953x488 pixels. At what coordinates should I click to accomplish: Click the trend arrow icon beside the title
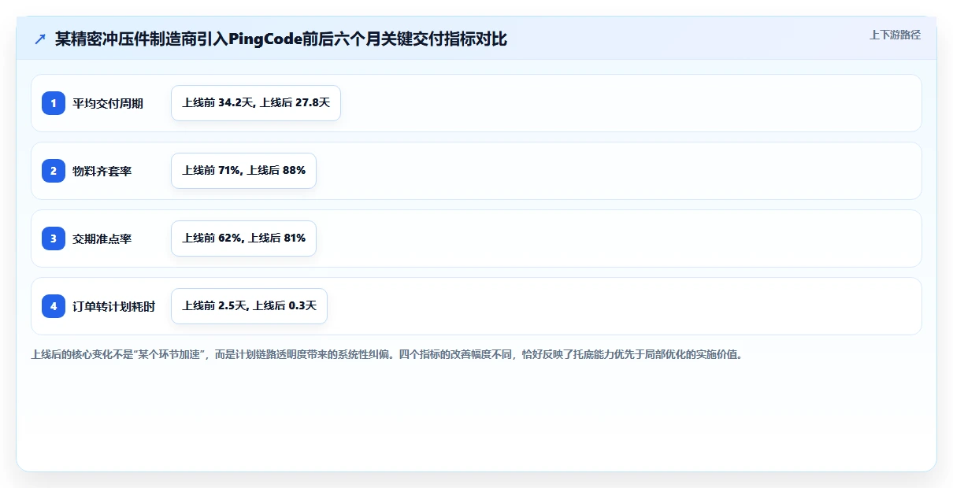pyautogui.click(x=40, y=39)
